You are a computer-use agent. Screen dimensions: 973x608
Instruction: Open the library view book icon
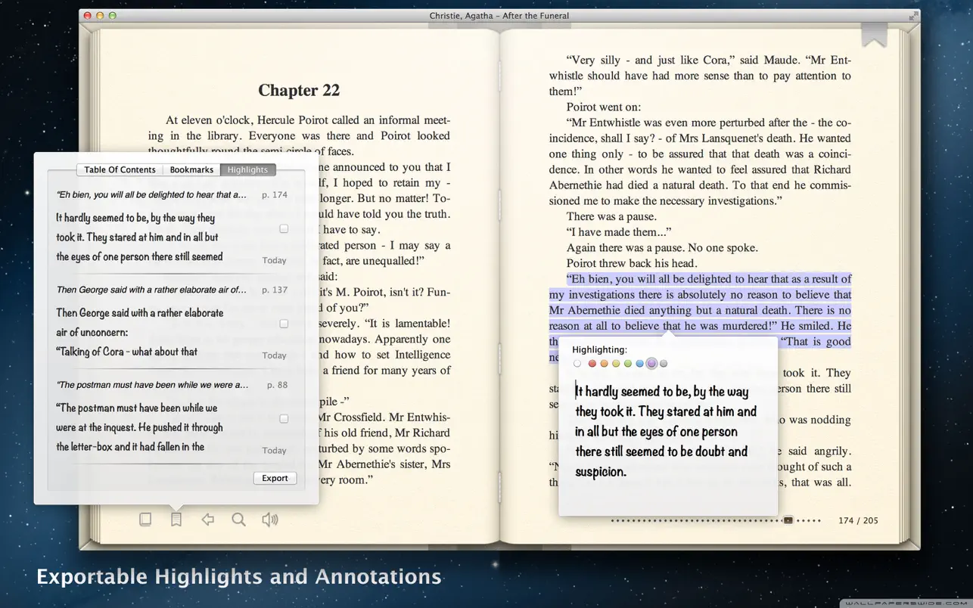pos(145,520)
